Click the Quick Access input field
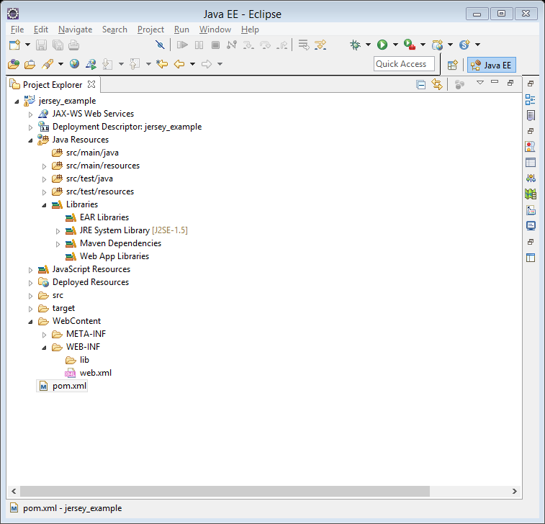 point(404,64)
